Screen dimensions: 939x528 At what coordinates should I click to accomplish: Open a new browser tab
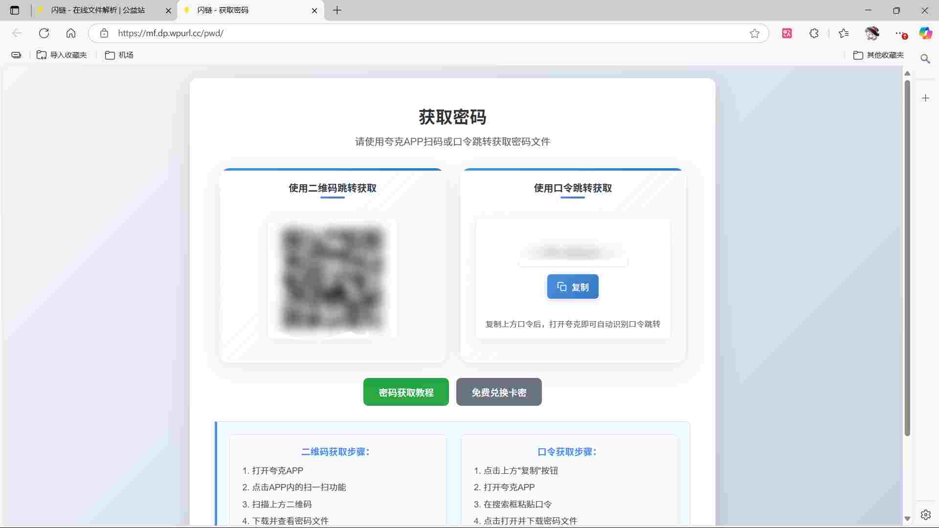pos(337,10)
